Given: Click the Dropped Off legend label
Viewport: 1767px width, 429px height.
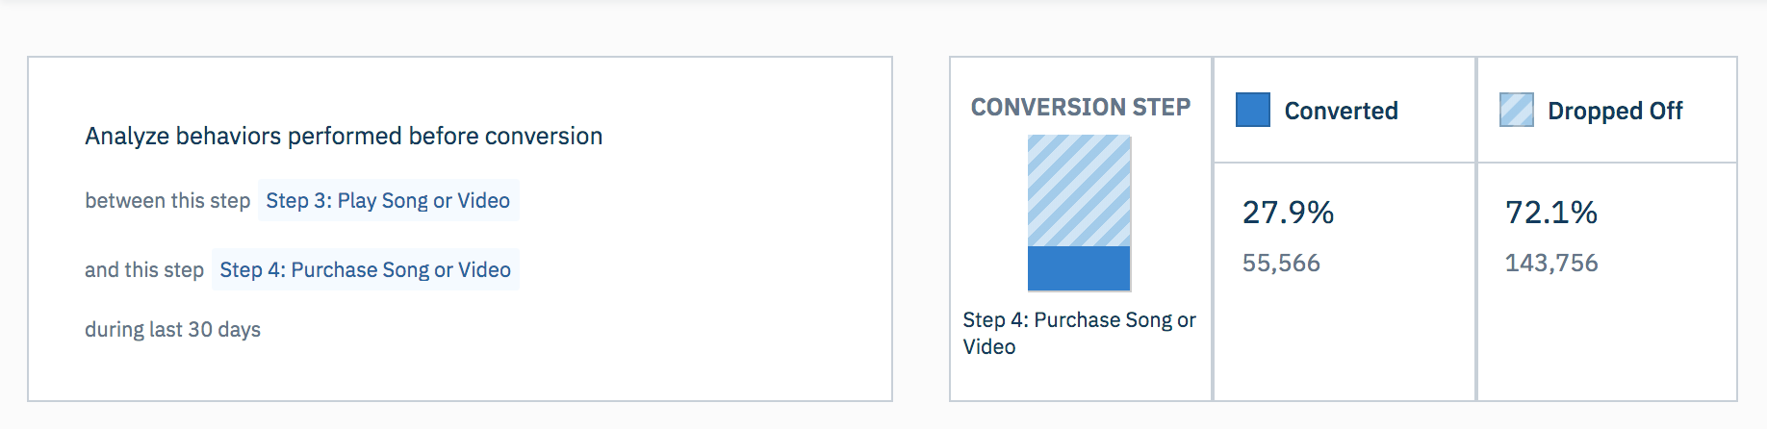Looking at the screenshot, I should pyautogui.click(x=1614, y=112).
